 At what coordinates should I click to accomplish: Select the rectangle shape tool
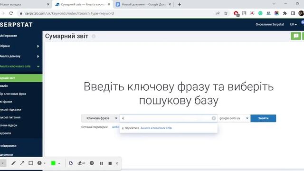pos(30,163)
